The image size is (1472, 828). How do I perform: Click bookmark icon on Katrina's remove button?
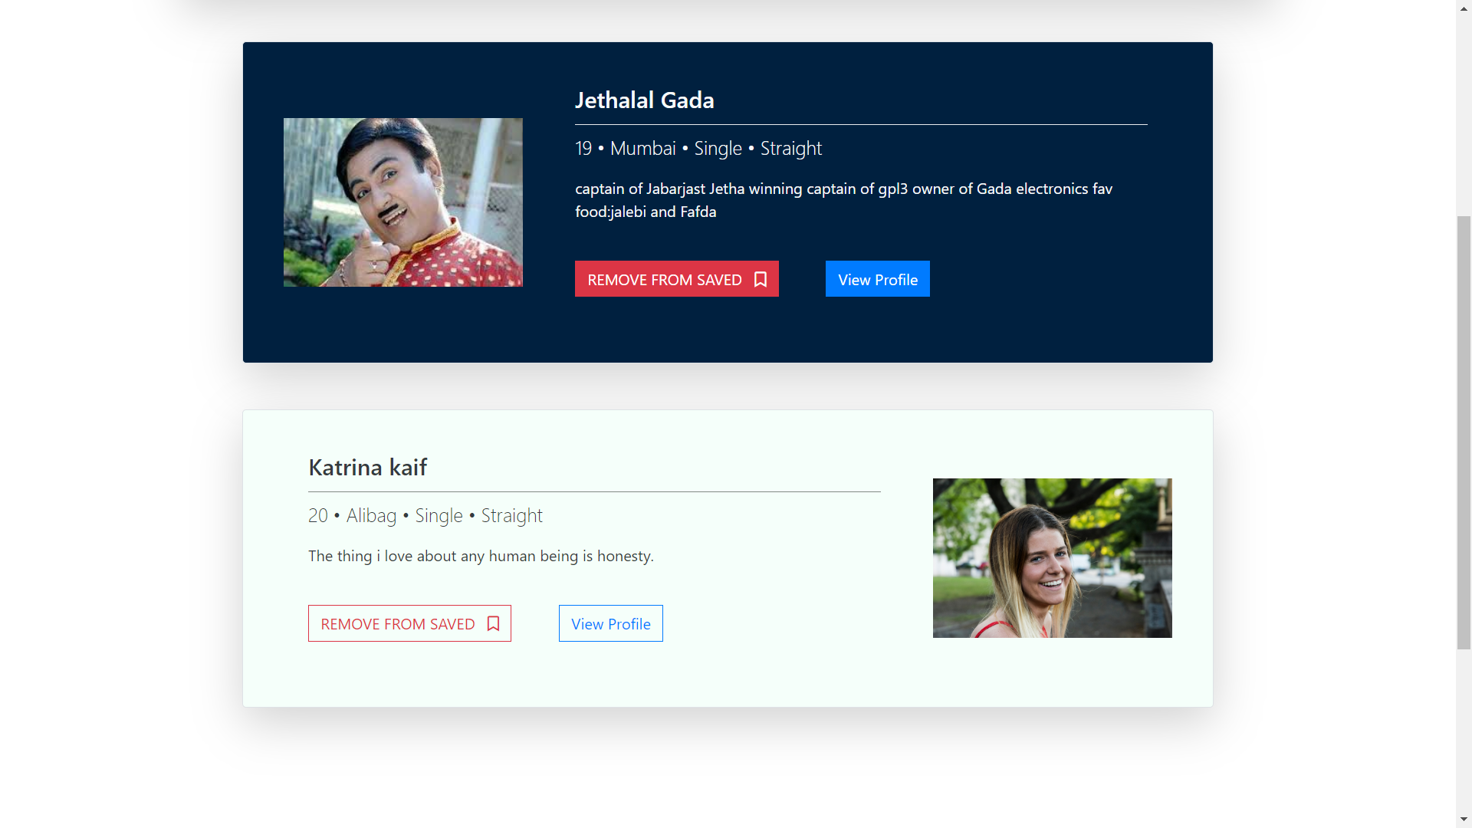click(493, 624)
